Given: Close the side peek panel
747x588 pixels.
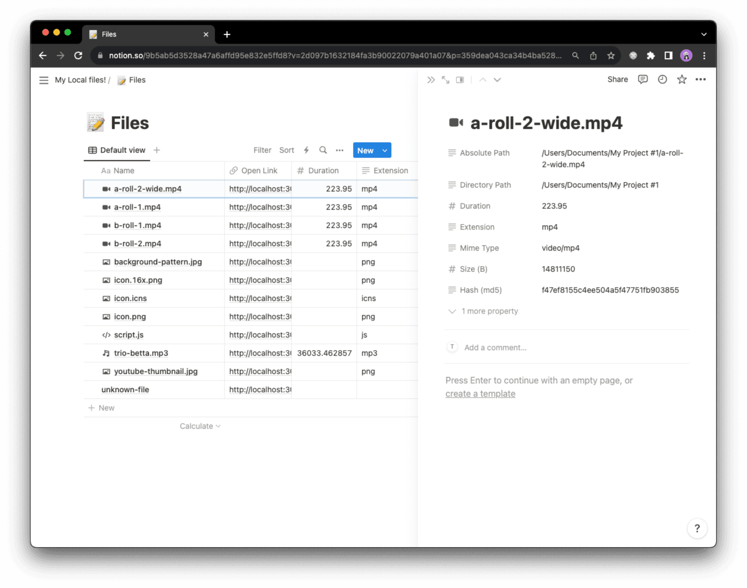Looking at the screenshot, I should pos(430,80).
